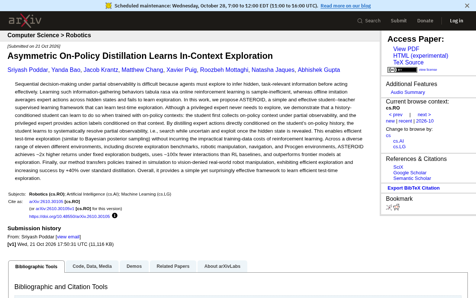Click view email link

(68, 237)
